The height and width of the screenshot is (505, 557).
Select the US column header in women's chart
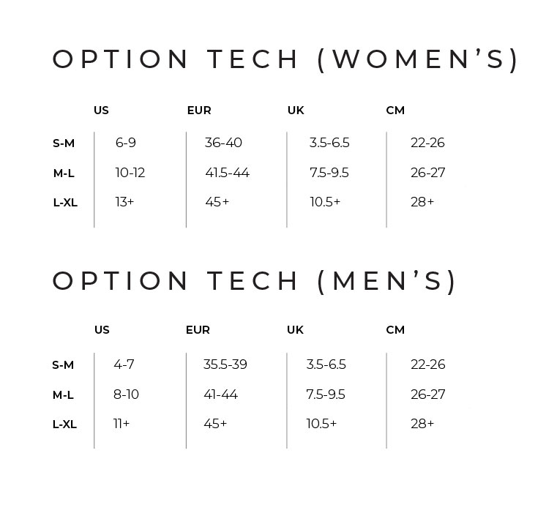pyautogui.click(x=101, y=111)
